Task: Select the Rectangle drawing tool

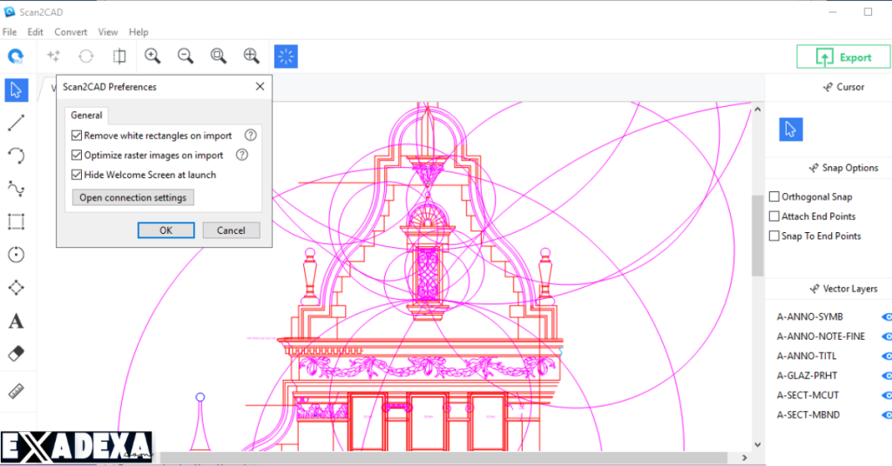Action: pos(17,222)
